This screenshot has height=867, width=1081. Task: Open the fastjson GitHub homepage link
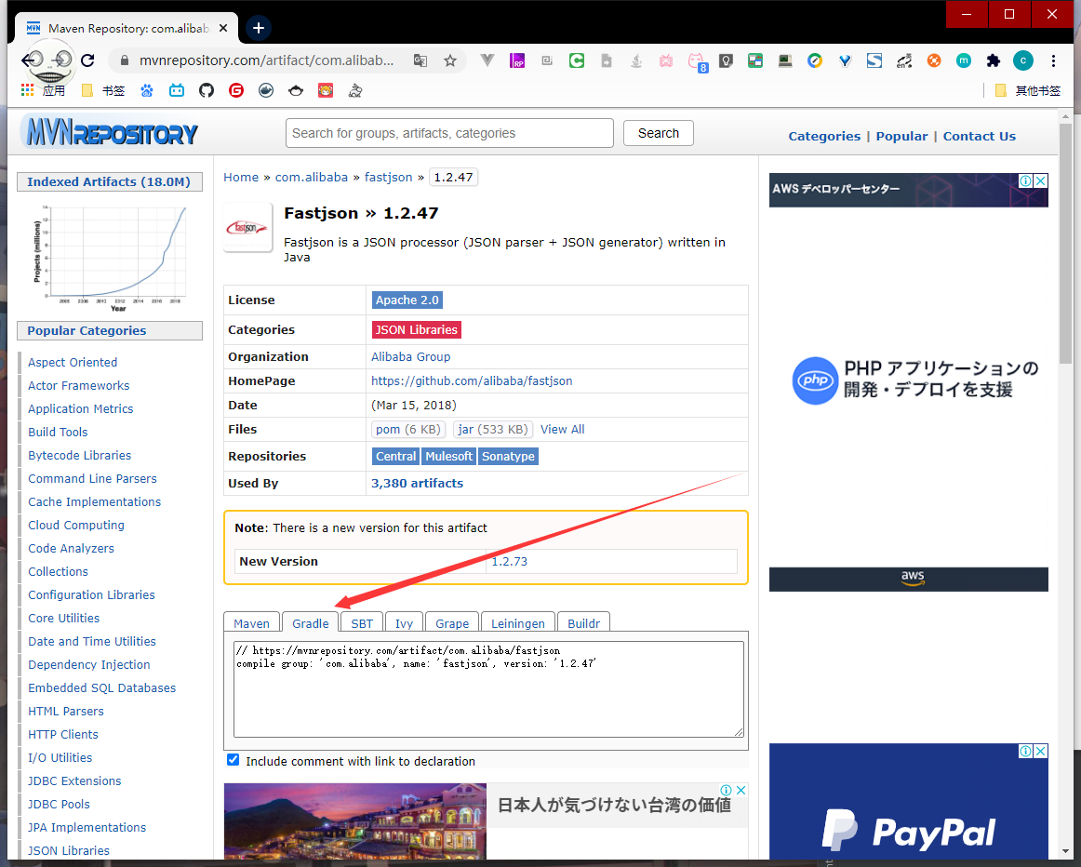(472, 380)
